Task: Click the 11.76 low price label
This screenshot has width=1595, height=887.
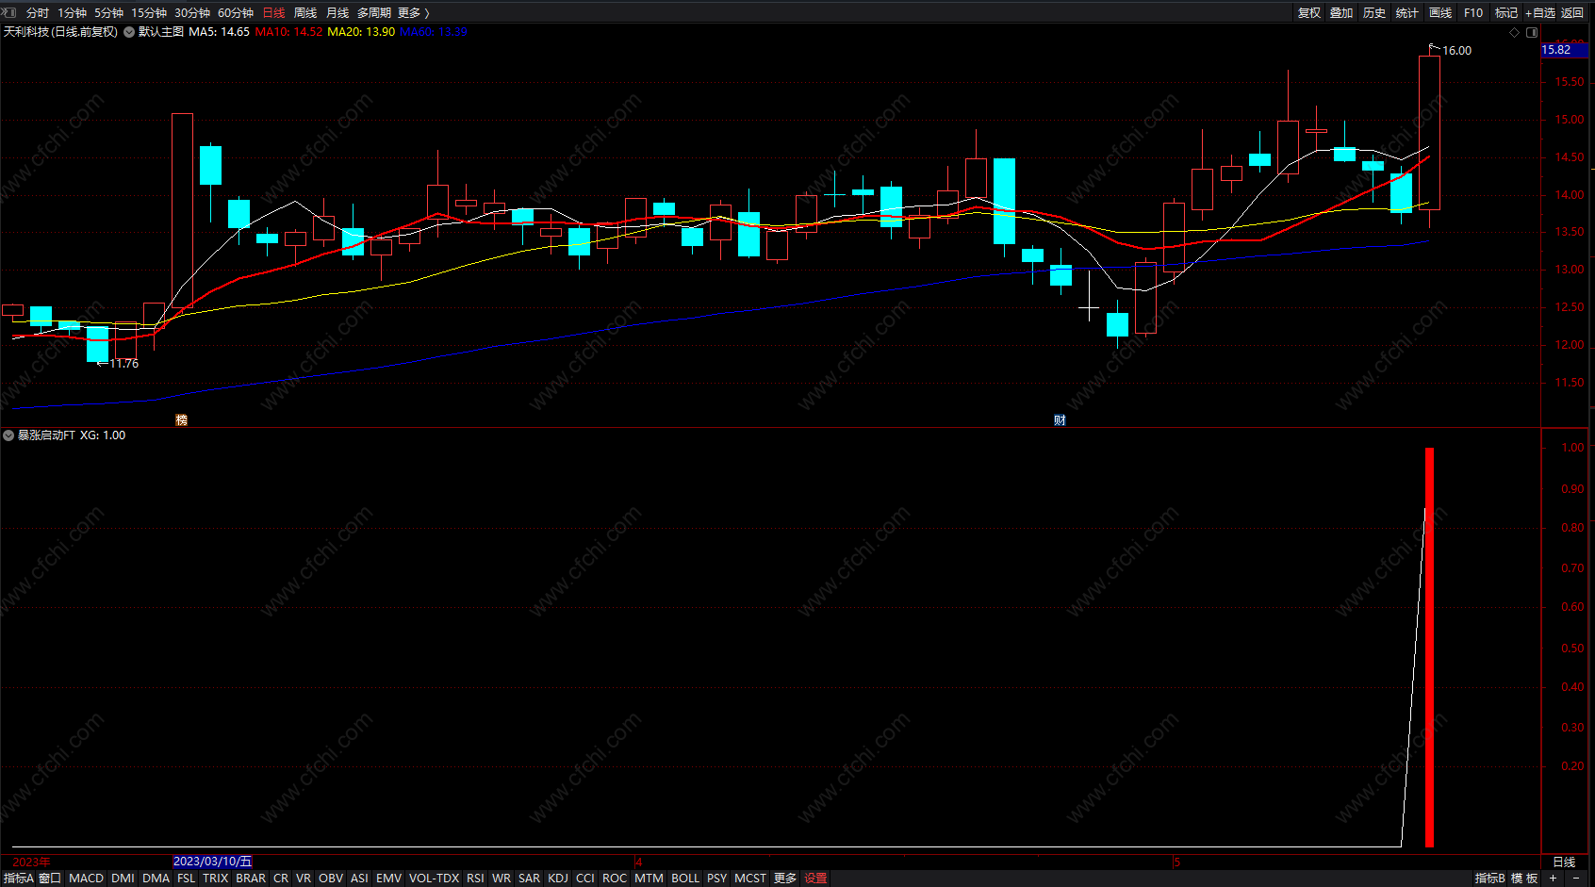Action: pos(123,364)
